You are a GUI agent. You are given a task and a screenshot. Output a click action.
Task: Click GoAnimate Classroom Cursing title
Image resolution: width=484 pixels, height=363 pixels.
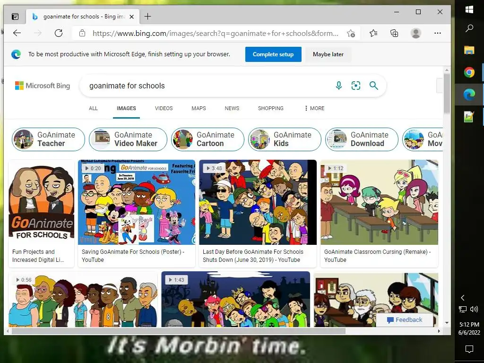(377, 256)
